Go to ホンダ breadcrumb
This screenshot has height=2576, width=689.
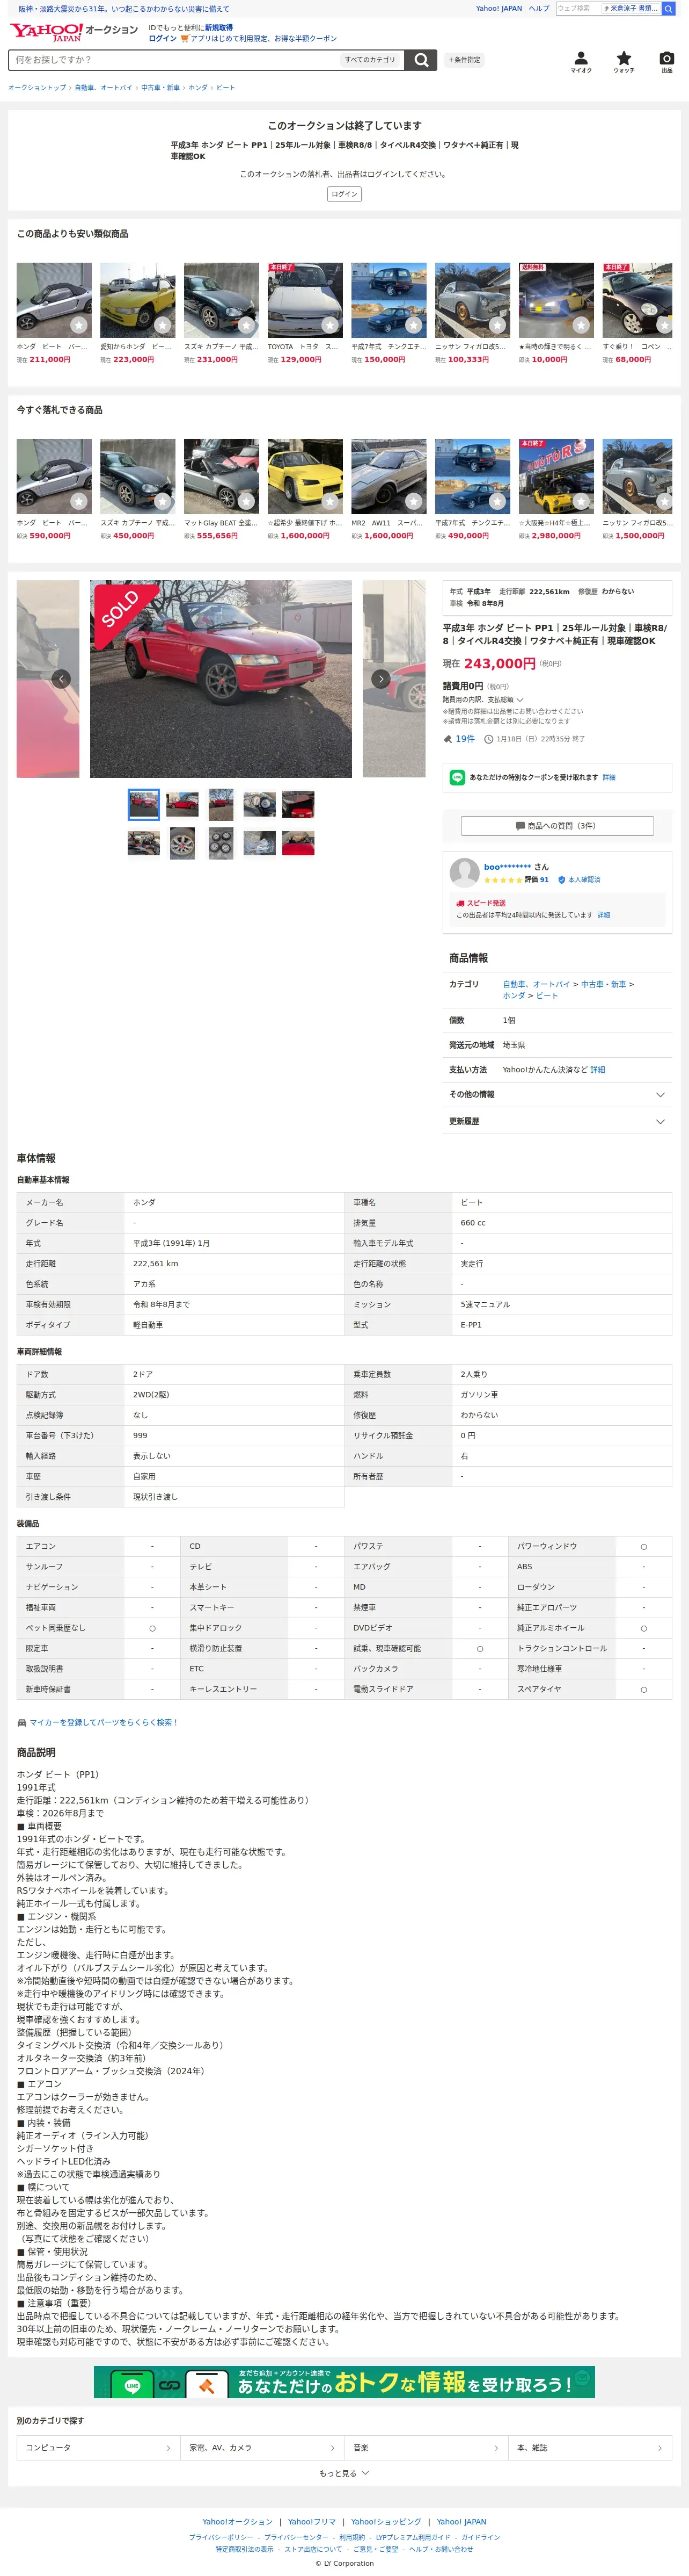coord(197,88)
